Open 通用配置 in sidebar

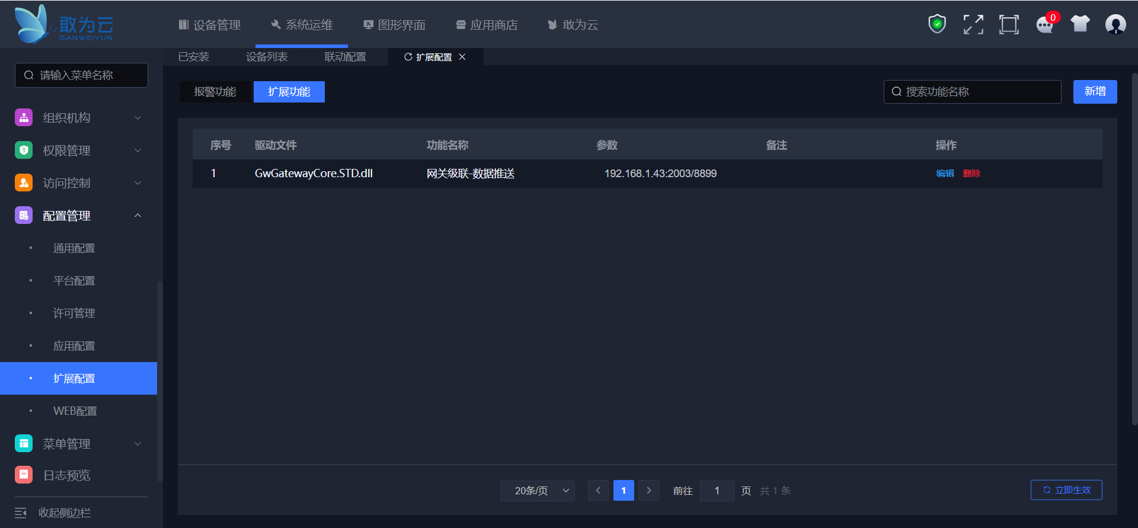tap(74, 248)
